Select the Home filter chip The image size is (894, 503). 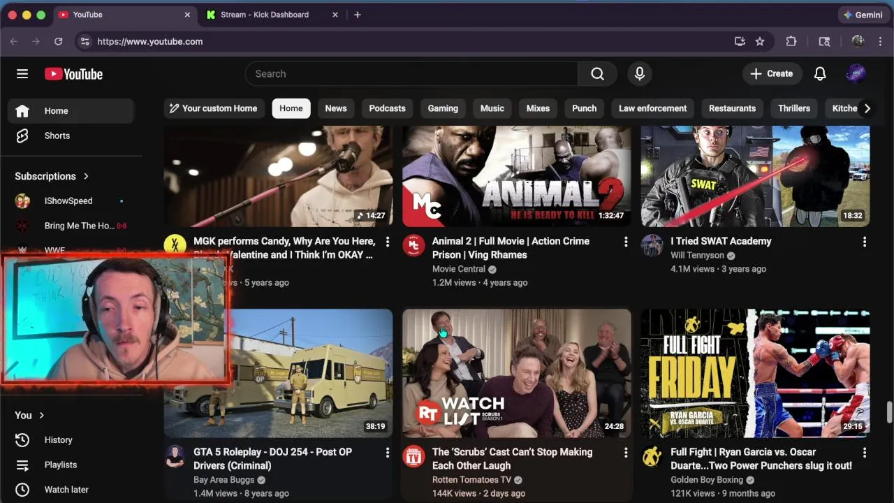[291, 108]
